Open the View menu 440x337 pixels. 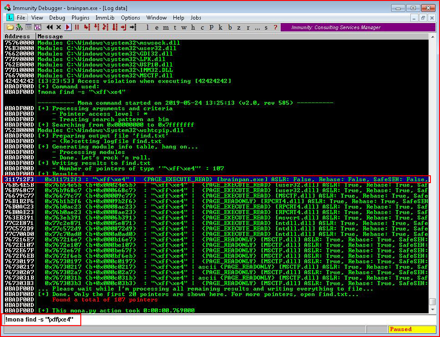(x=37, y=18)
